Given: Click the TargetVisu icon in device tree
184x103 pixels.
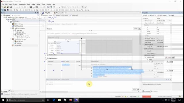Looking at the screenshot, I should click(15, 41).
